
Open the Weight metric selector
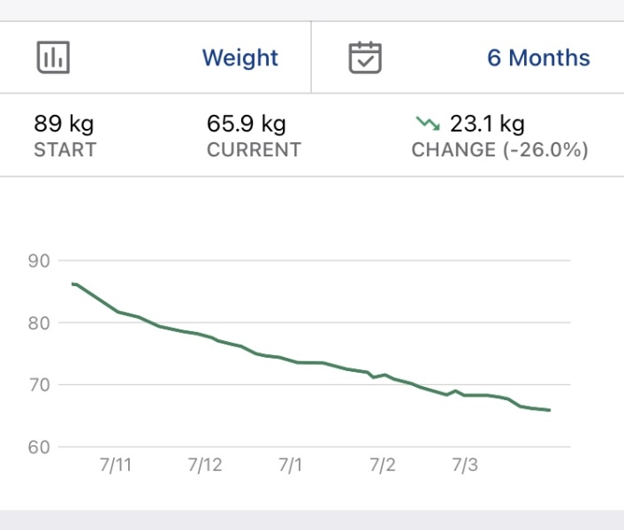coord(240,58)
